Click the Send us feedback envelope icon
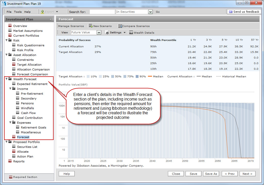 (231, 12)
